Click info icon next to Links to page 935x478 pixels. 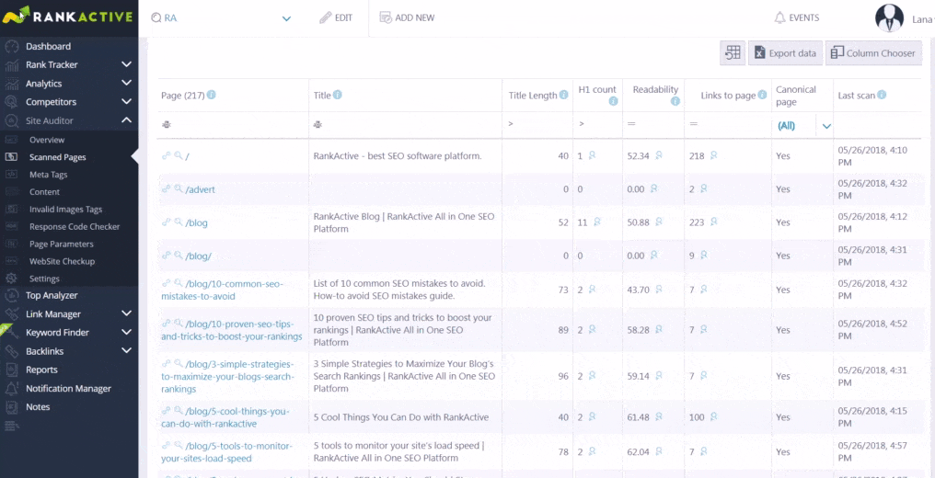click(762, 95)
